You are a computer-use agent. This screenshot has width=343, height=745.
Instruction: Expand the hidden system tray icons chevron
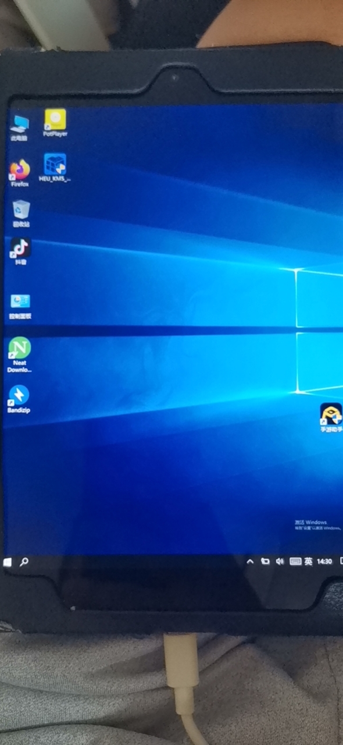pos(251,562)
